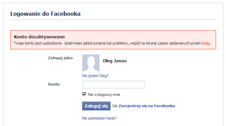Click the 'Nie wylogowuj mnie' checkbox label
226x126 pixels.
[x=104, y=94]
